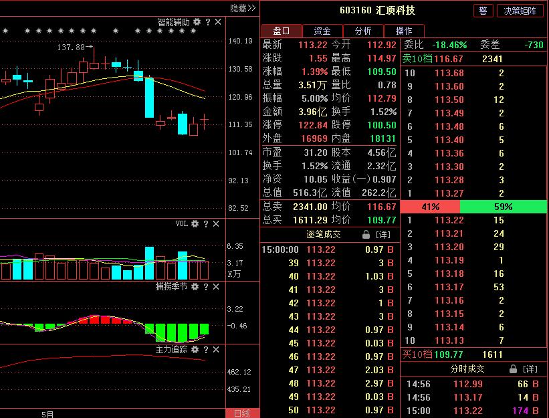Viewport: 549px width, 418px height.
Task: Collapse side panel with 隐藏>> button
Action: (243, 8)
